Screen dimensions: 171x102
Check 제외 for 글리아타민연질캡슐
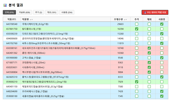(149, 38)
